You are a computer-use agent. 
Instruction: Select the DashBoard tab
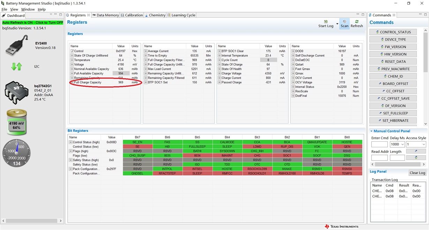[13, 15]
